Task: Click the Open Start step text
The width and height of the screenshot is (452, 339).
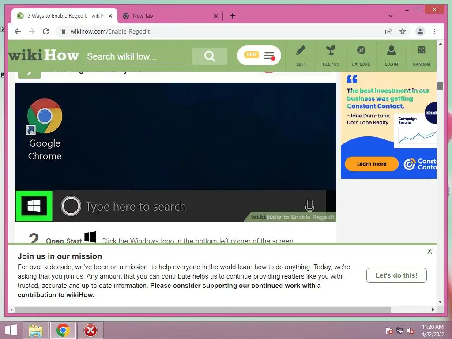Action: (x=64, y=241)
